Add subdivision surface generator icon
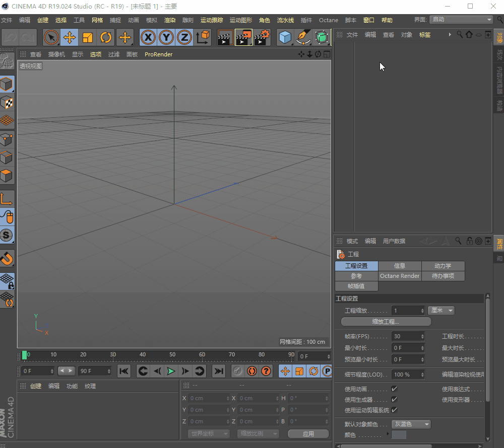 (x=322, y=38)
